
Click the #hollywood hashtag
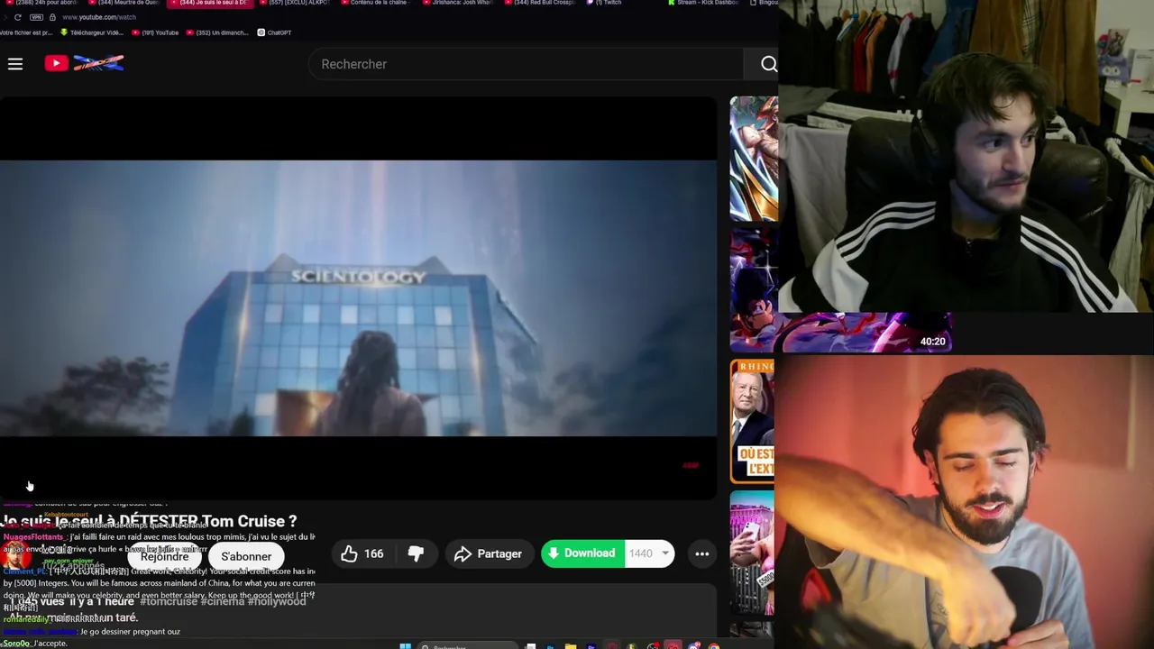(x=277, y=601)
